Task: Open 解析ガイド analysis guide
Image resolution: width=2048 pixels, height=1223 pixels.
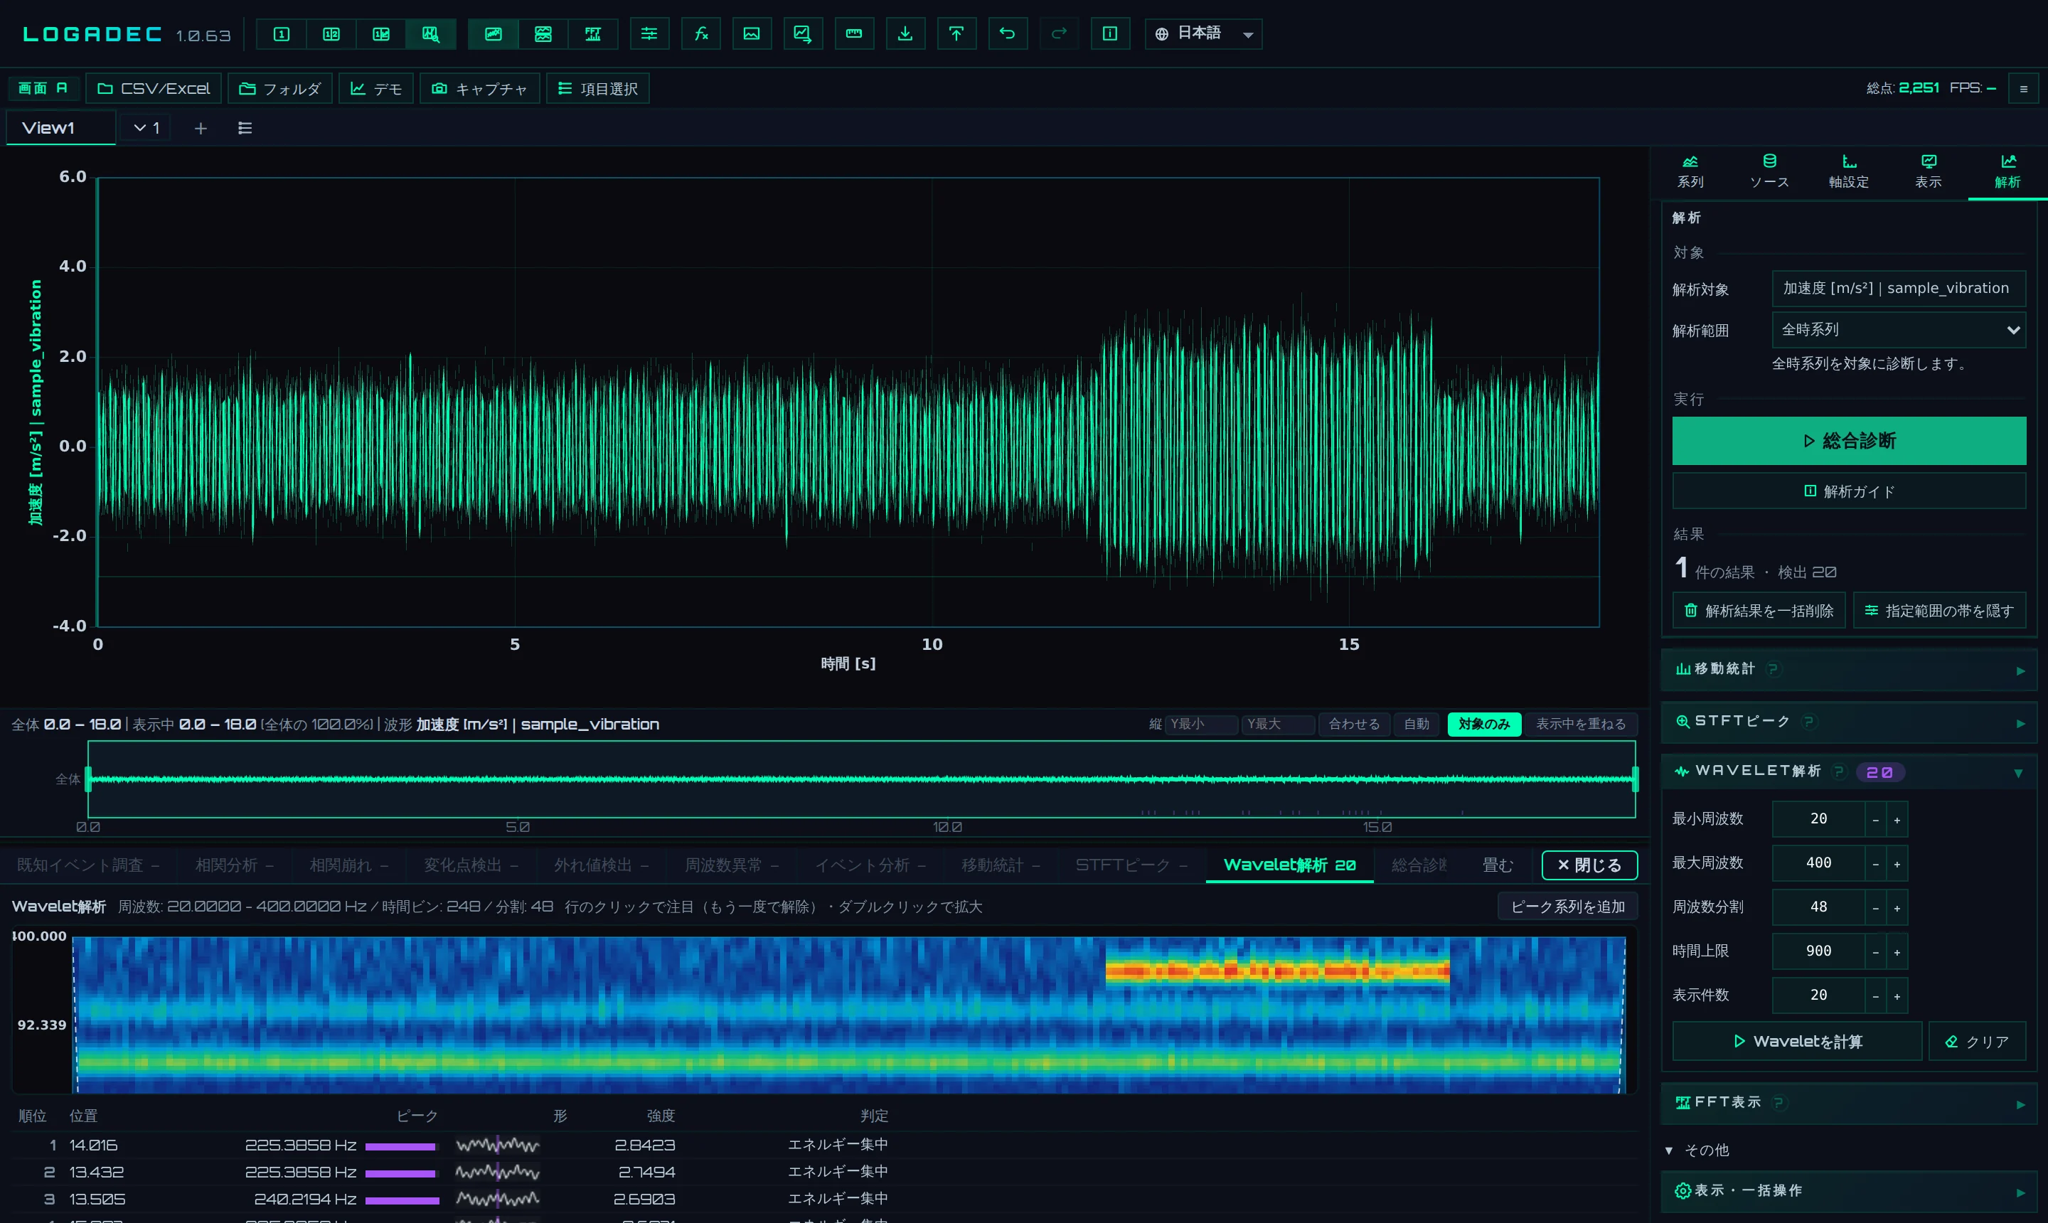Action: coord(1849,491)
